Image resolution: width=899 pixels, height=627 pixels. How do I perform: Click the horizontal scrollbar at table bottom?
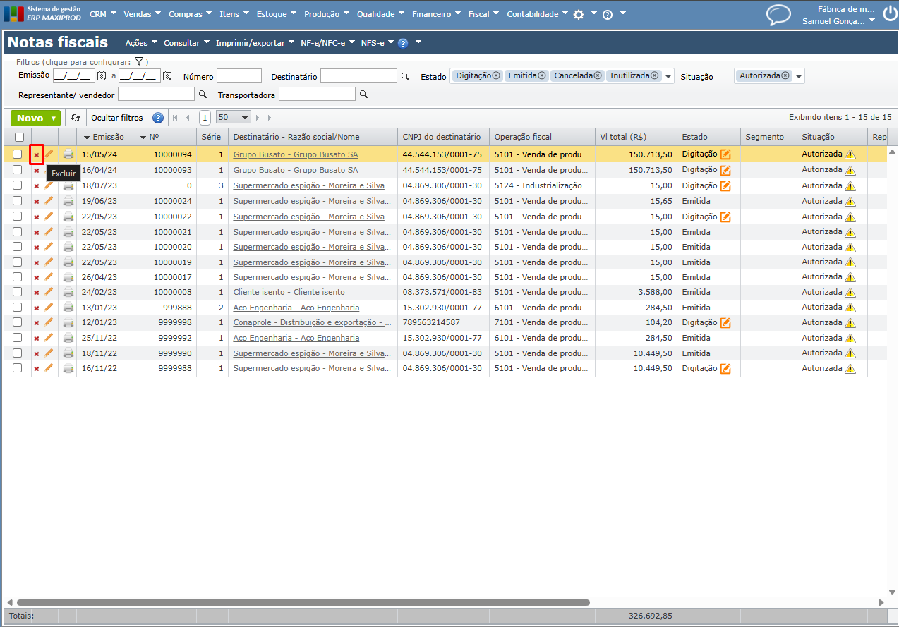point(303,602)
